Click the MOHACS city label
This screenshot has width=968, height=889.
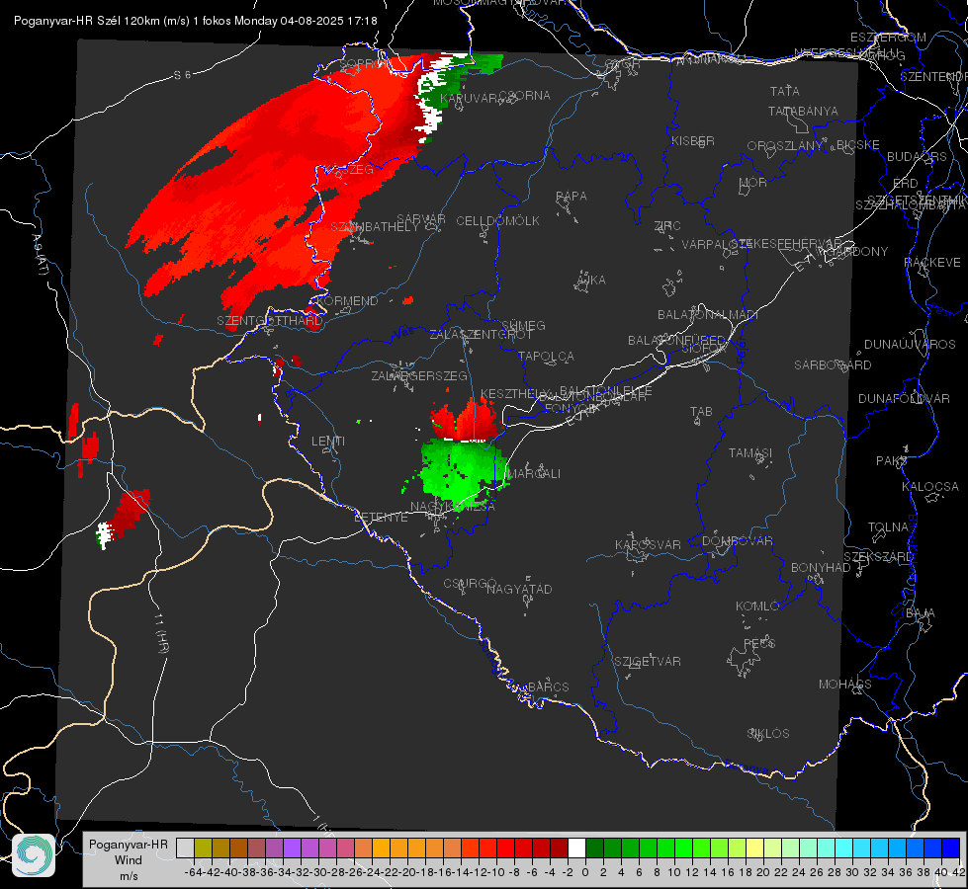[x=844, y=685]
